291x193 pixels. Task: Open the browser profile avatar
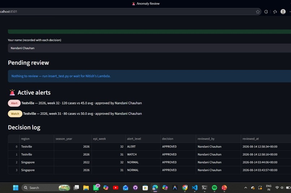click(283, 12)
